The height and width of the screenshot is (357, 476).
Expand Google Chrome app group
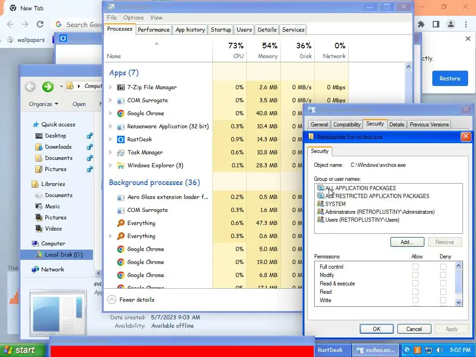click(110, 113)
